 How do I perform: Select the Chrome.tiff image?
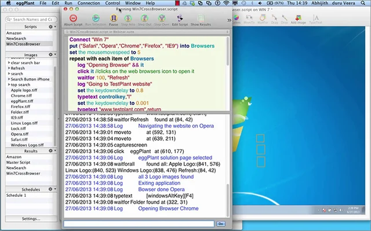tap(21, 96)
